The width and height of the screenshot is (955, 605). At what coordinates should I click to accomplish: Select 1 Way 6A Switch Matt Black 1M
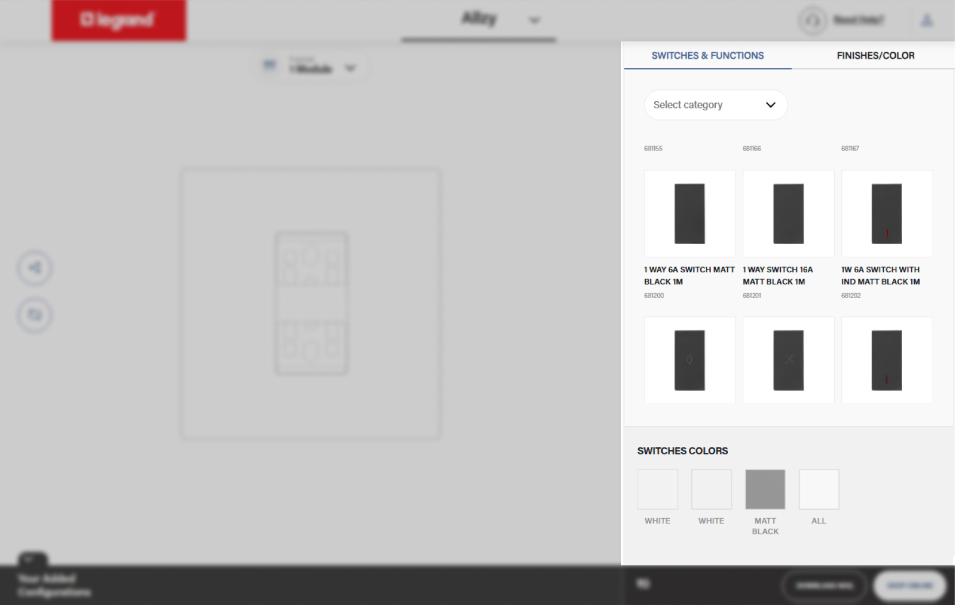pos(689,214)
